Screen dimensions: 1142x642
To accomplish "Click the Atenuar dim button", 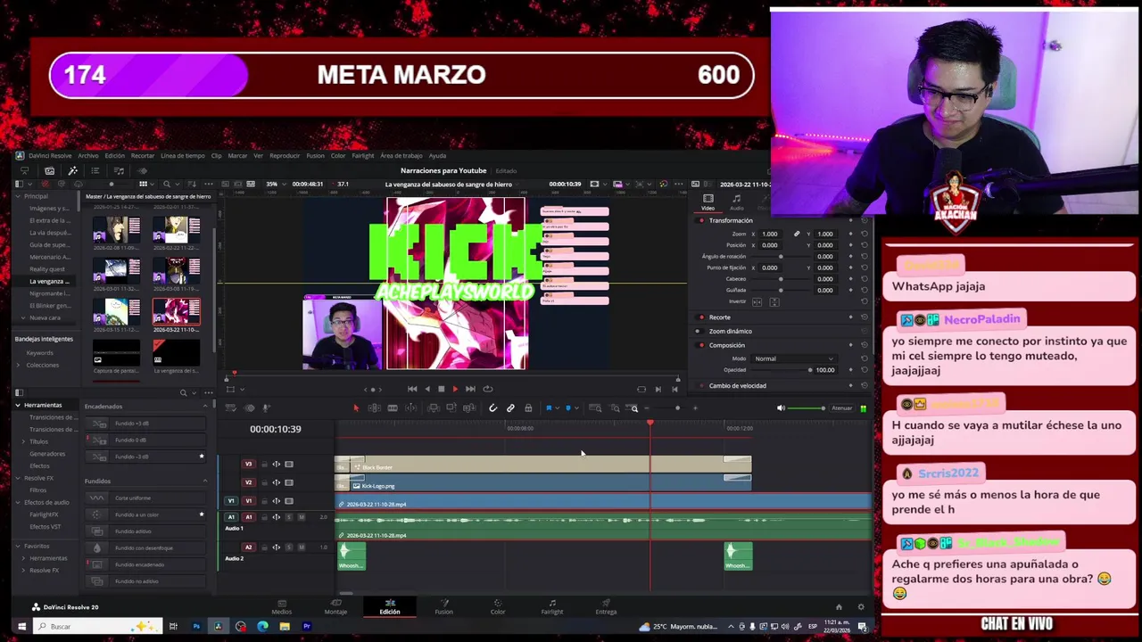I will [841, 408].
